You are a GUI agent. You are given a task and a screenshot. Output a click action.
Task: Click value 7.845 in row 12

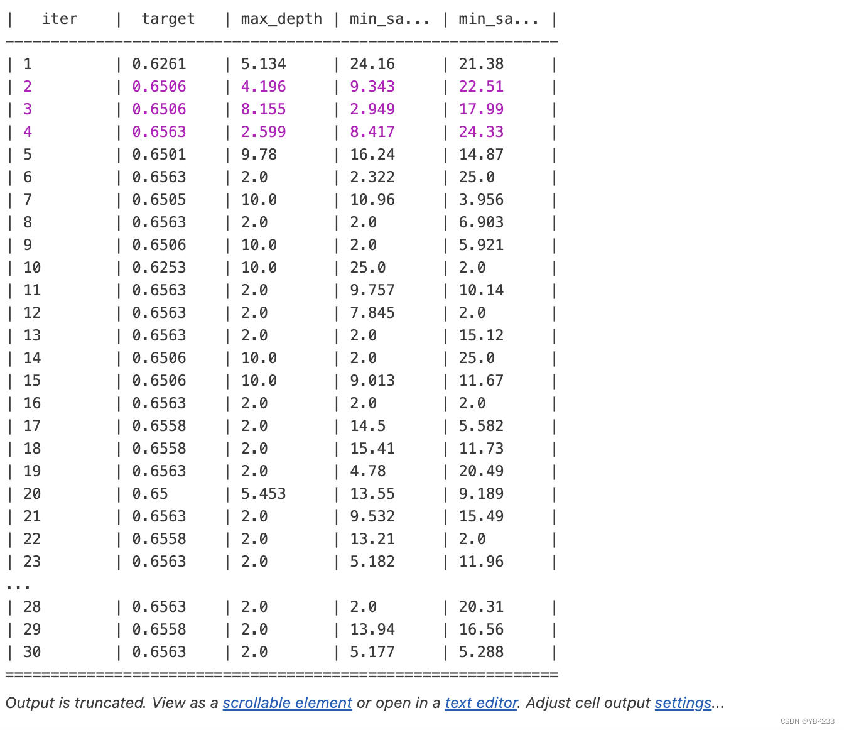coord(372,313)
